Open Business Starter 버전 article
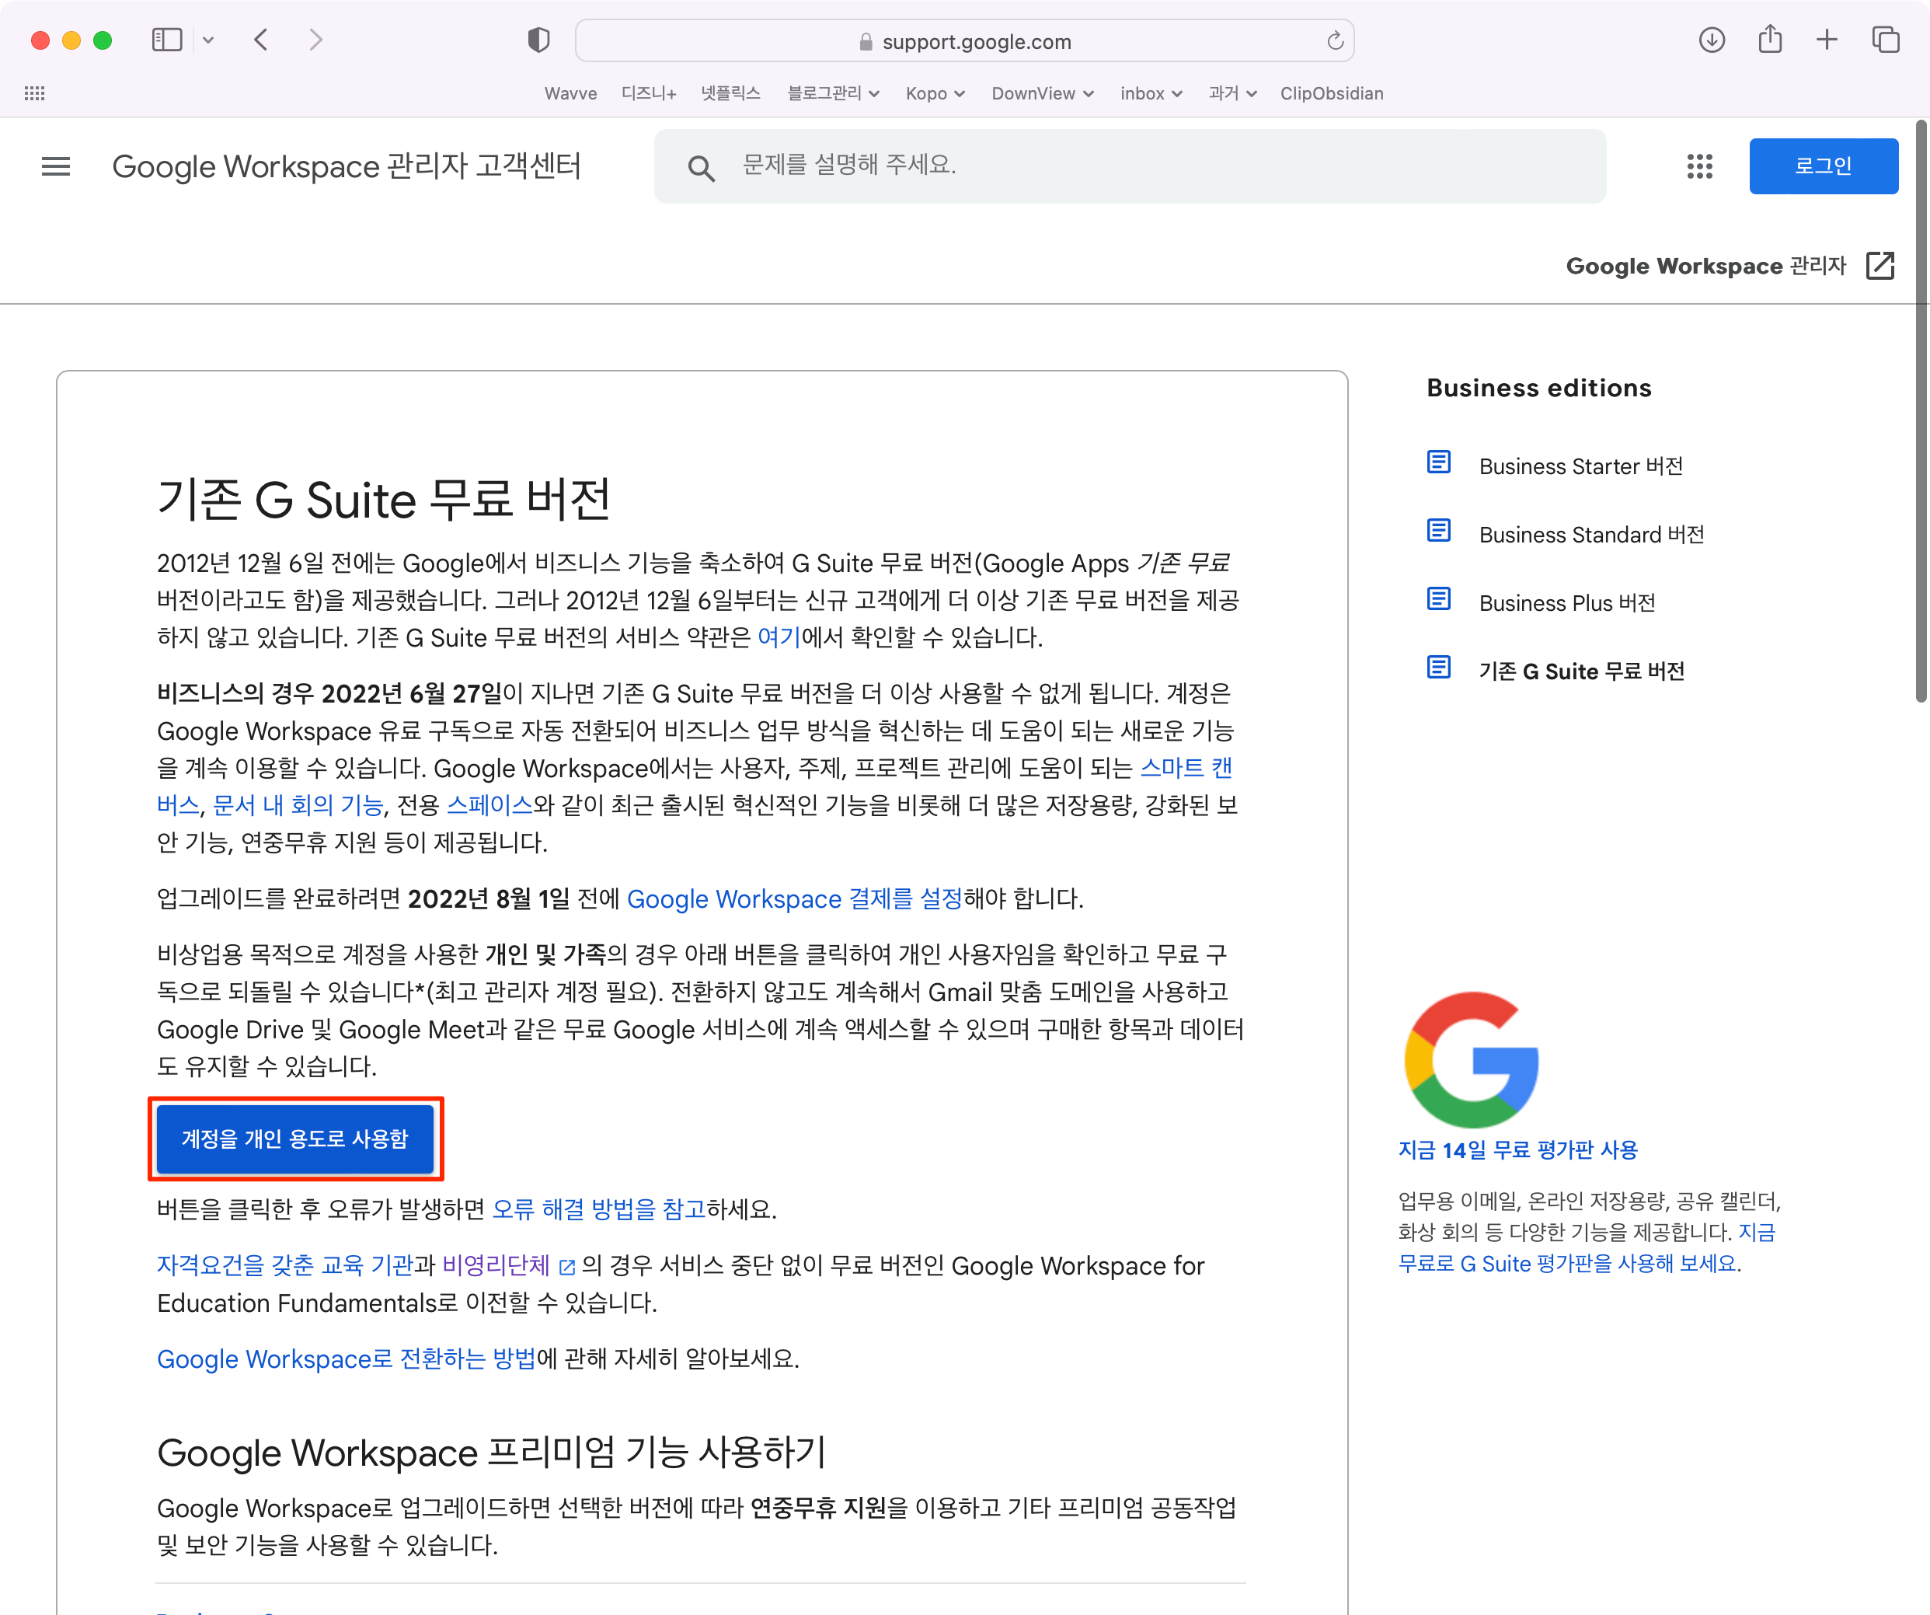Image resolution: width=1930 pixels, height=1615 pixels. pyautogui.click(x=1581, y=466)
